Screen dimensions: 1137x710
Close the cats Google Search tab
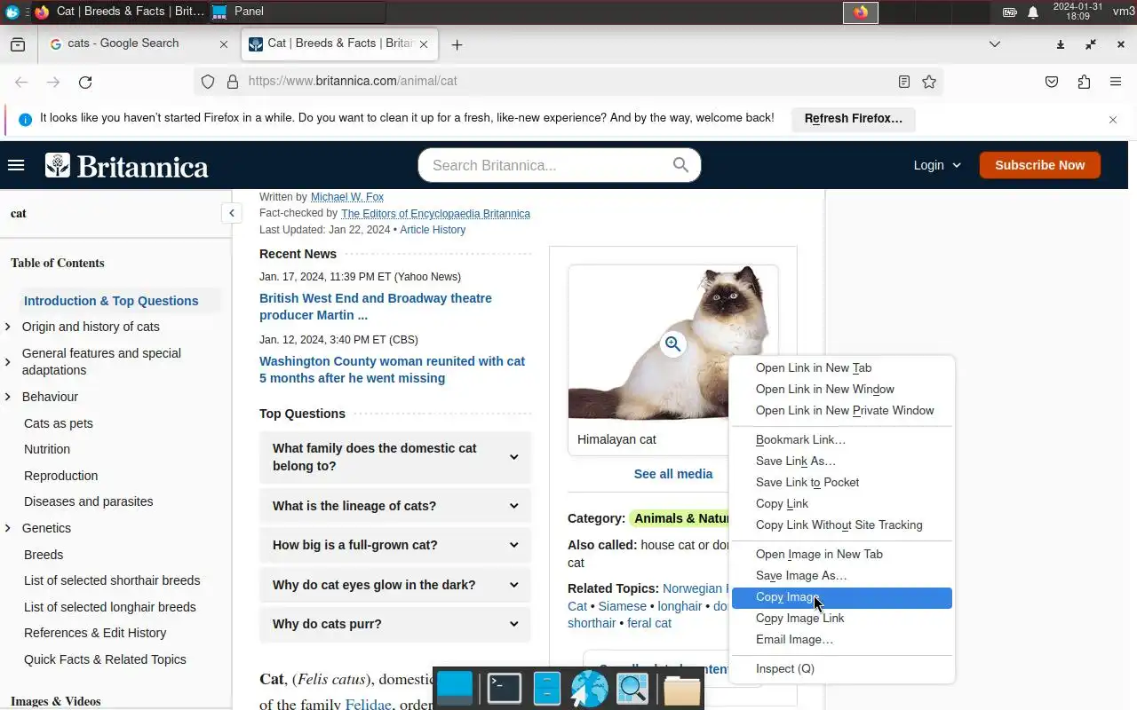point(224,44)
